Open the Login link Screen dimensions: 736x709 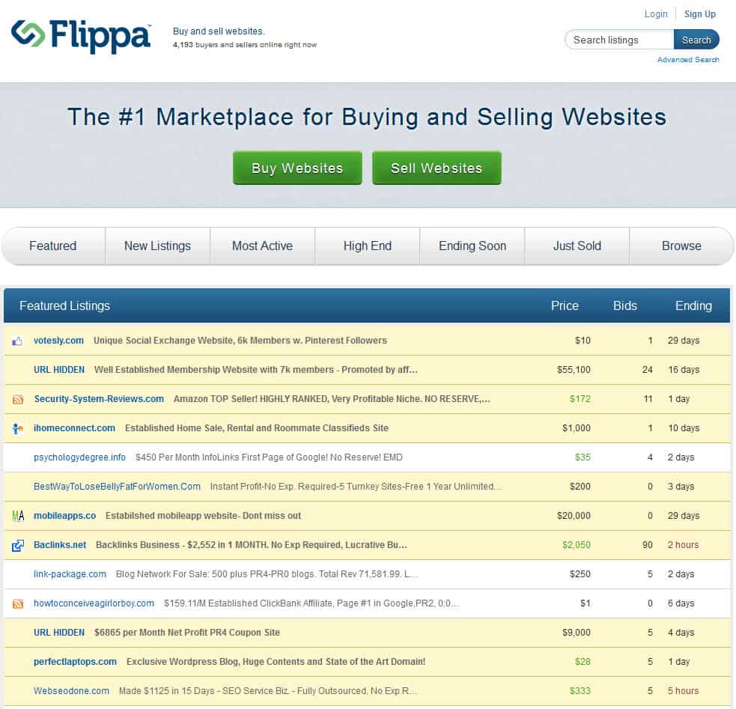click(x=656, y=14)
